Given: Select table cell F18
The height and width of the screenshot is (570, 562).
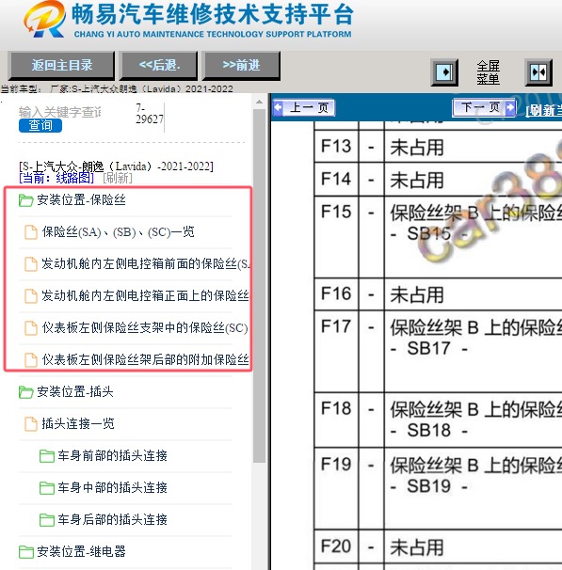Looking at the screenshot, I should click(336, 420).
